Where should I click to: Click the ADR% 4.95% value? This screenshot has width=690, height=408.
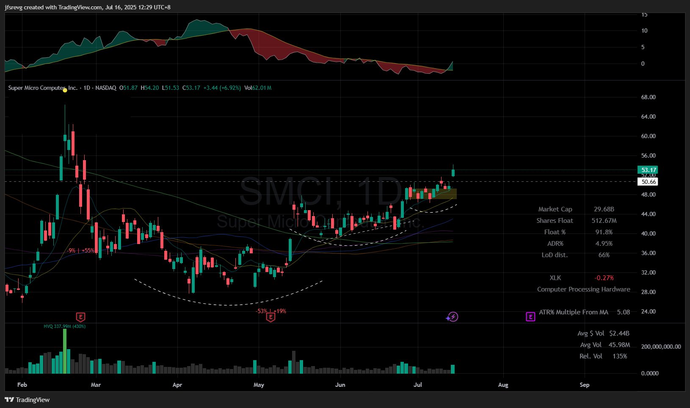tap(604, 243)
